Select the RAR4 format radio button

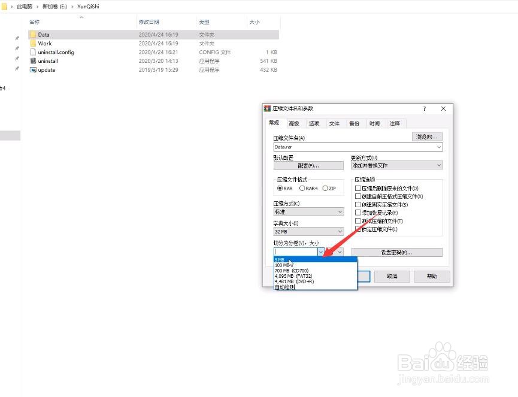point(302,188)
